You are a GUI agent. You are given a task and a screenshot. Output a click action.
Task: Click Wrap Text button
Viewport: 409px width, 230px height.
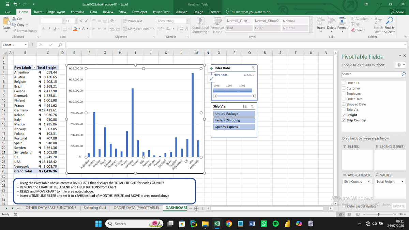(132, 21)
